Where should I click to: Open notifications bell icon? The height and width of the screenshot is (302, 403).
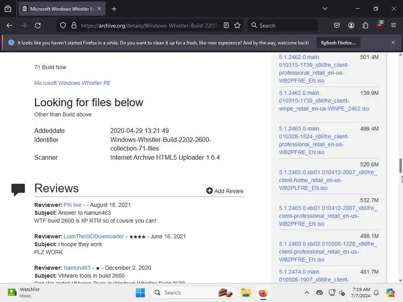[376, 293]
